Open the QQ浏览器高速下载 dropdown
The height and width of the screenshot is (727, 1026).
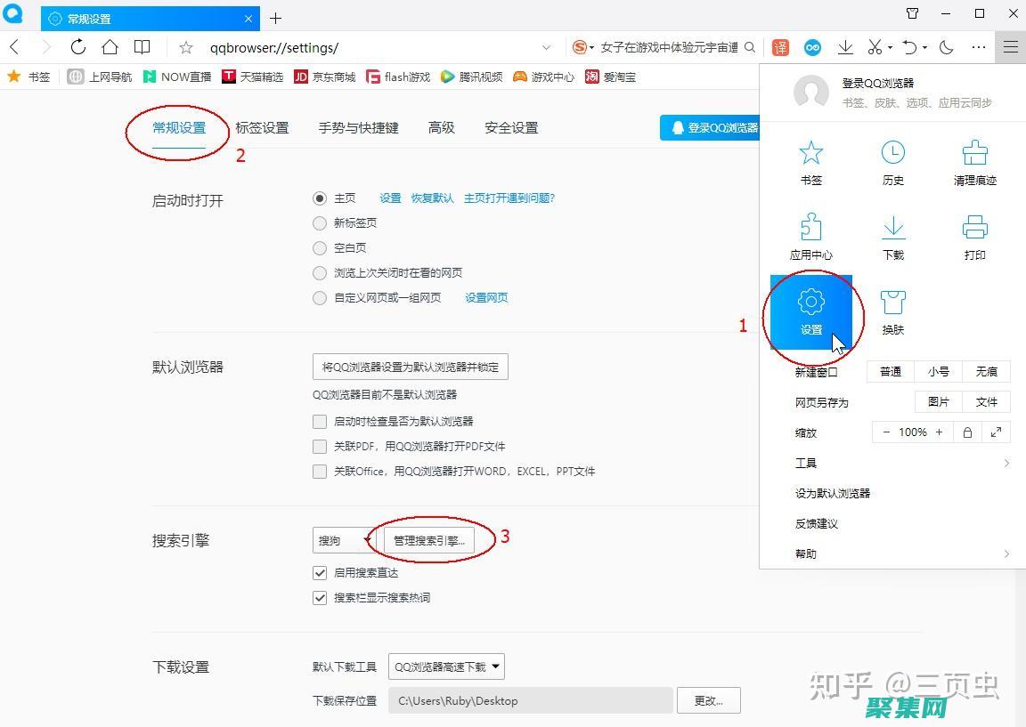pyautogui.click(x=446, y=666)
